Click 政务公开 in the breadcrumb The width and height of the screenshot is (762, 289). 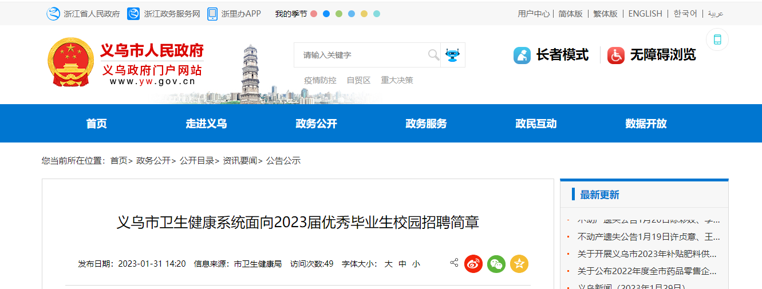153,161
